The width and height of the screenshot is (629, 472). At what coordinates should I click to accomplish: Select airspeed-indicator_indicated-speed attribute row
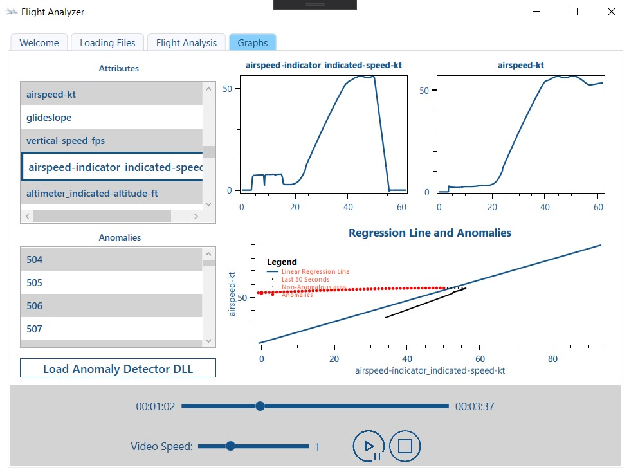(112, 167)
